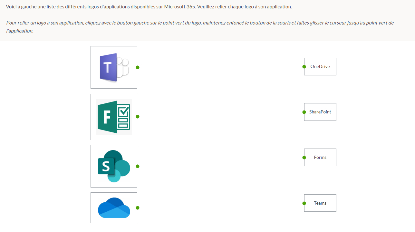Viewport: 415px width, 232px height.
Task: Click the Microsoft Teams logo
Action: pyautogui.click(x=114, y=67)
